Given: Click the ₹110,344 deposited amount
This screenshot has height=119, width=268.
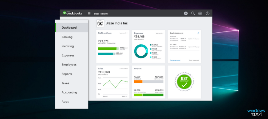Looking at the screenshot, I should pos(159,90).
